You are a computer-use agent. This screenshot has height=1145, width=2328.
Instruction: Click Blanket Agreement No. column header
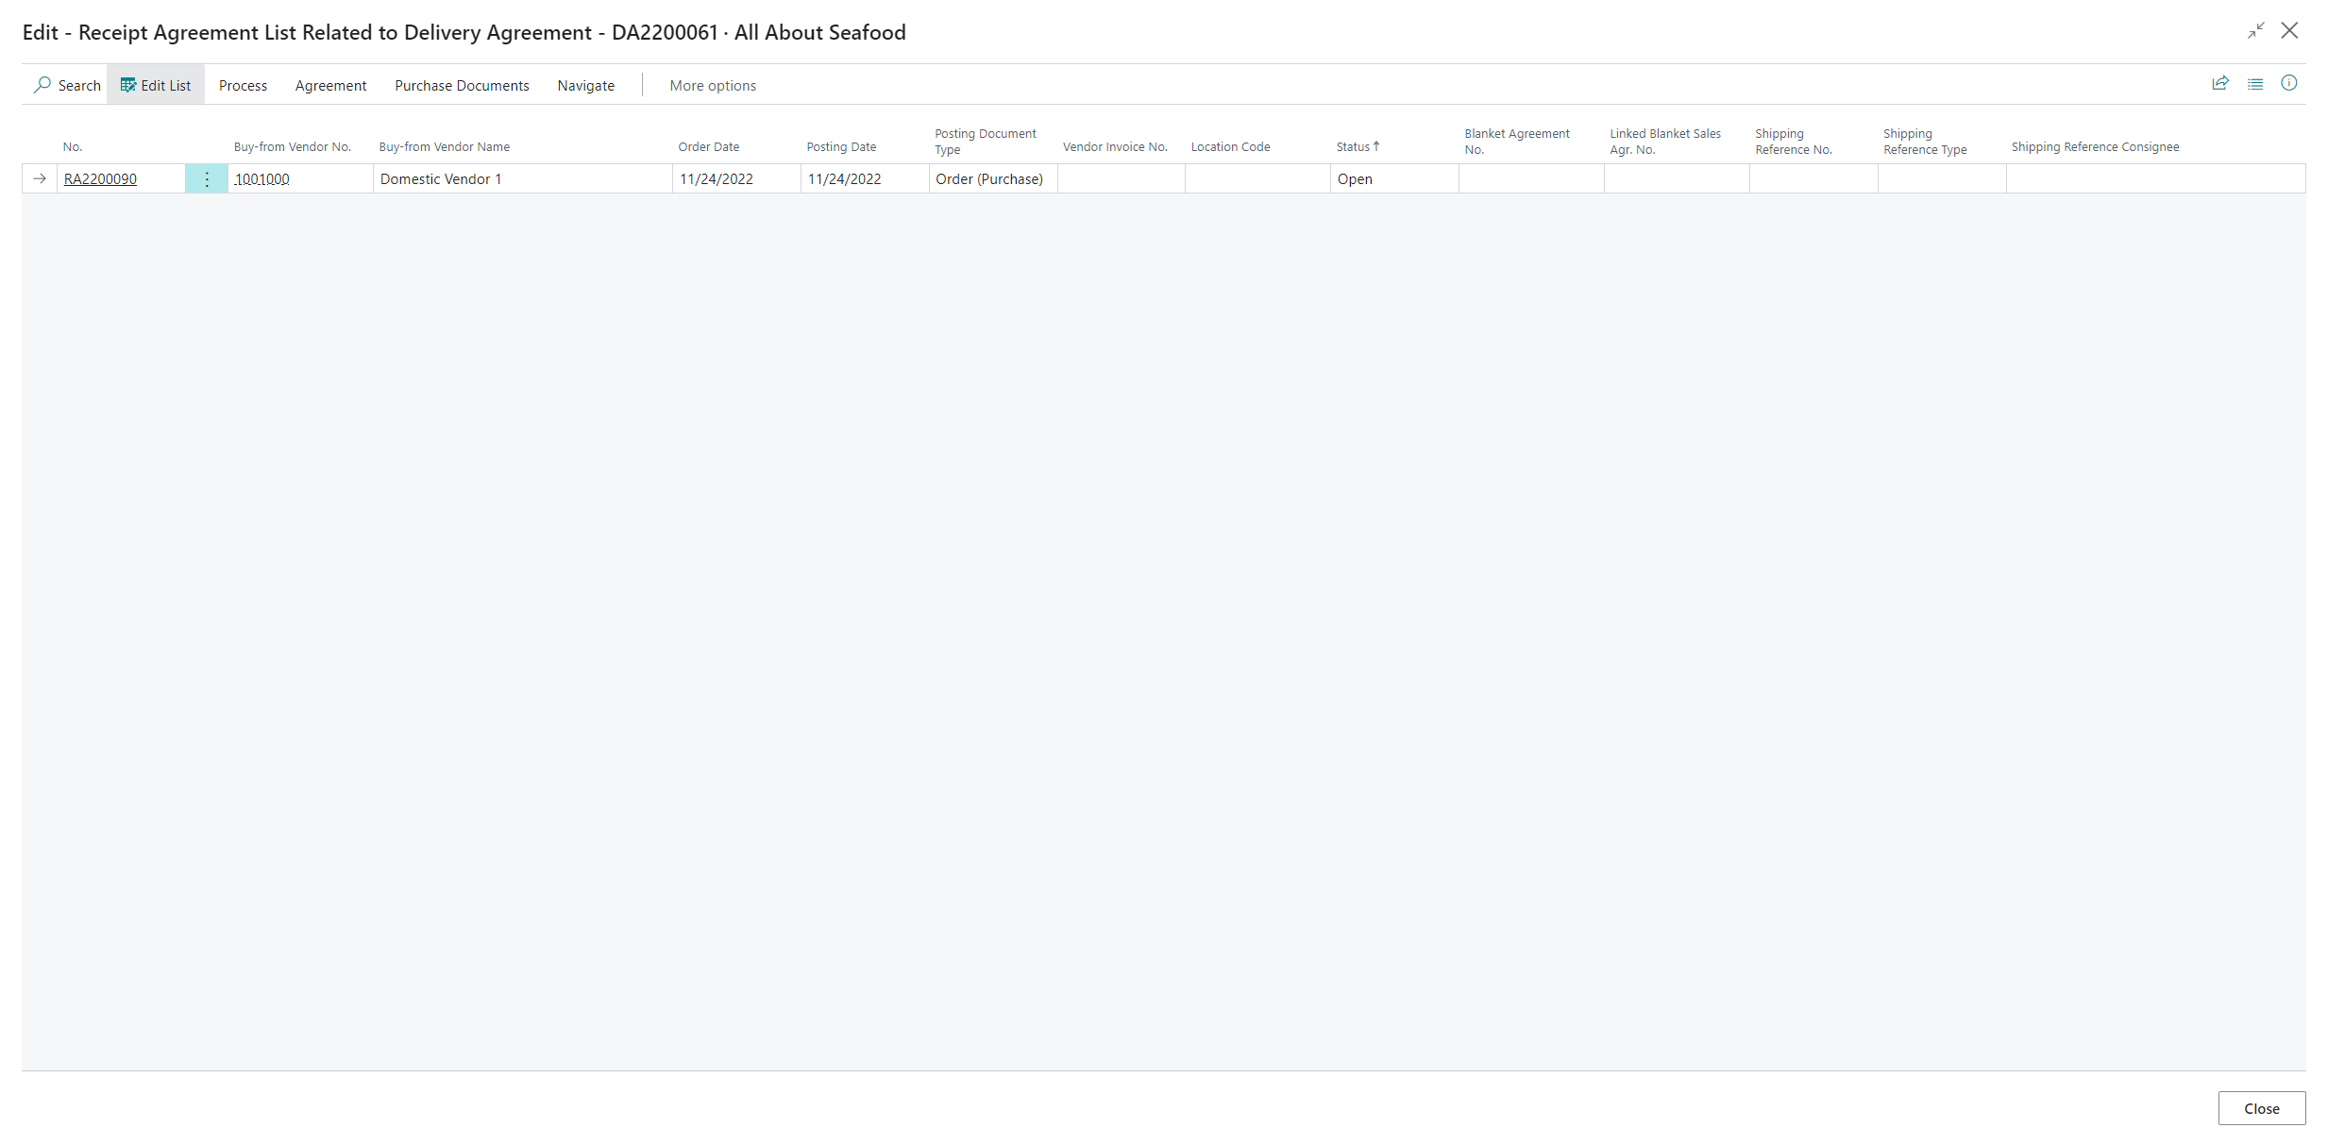point(1517,142)
